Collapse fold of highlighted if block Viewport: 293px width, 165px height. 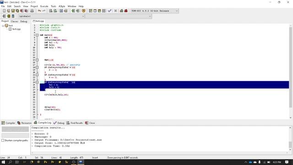(37, 82)
